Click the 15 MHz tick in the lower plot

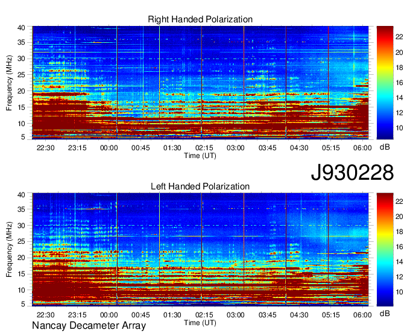pos(21,274)
